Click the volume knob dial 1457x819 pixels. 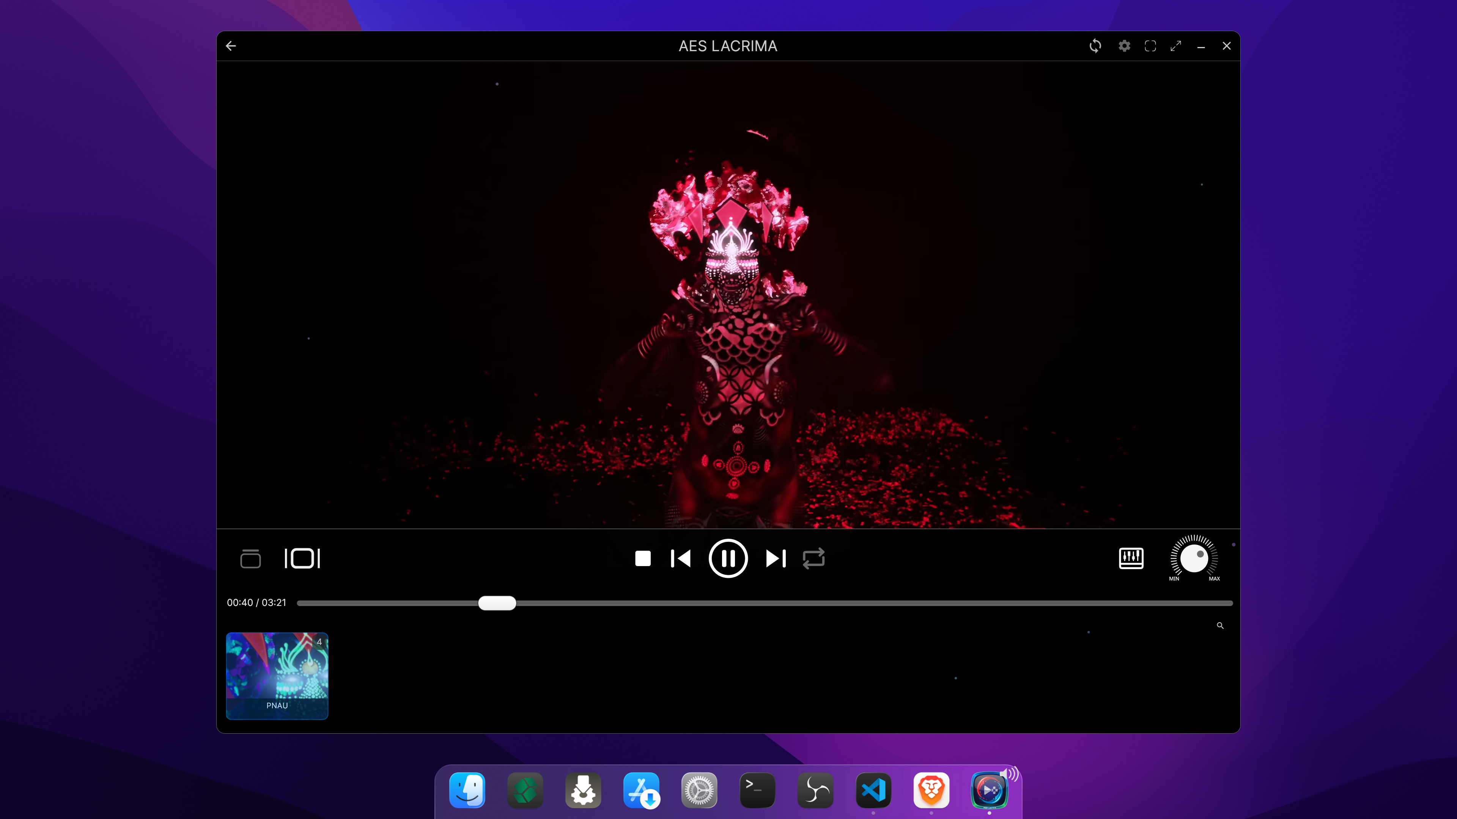pos(1194,559)
